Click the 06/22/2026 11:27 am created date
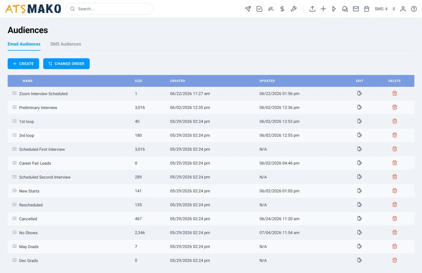 [190, 94]
